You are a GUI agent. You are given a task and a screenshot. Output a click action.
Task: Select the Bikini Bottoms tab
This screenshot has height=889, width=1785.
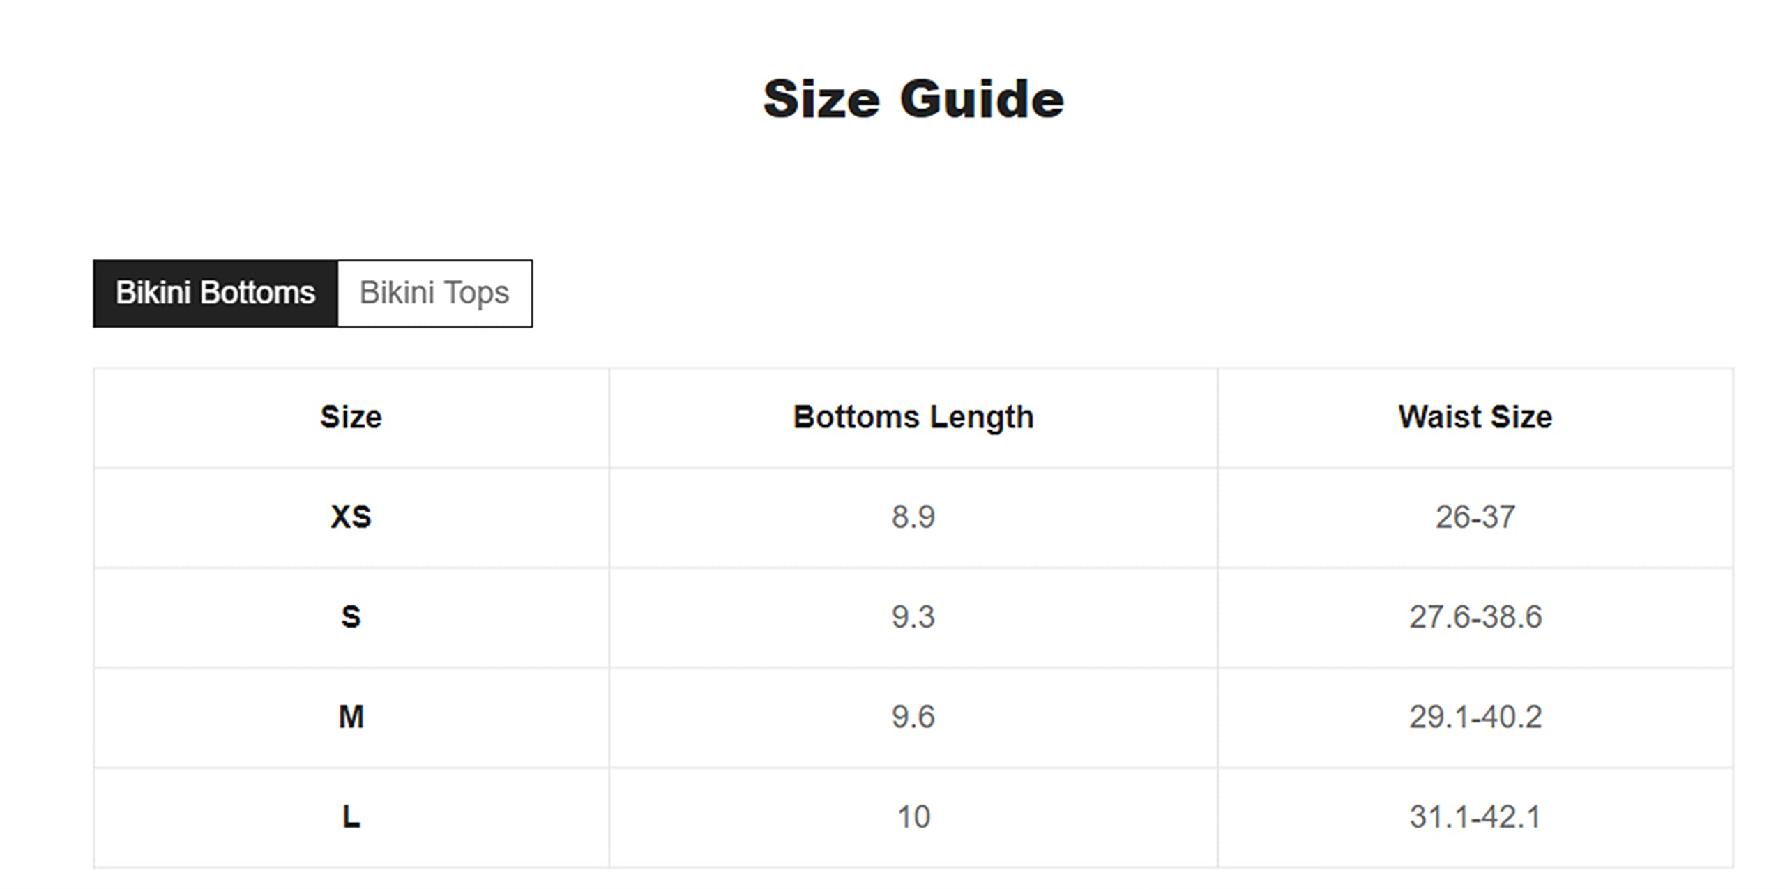(x=215, y=294)
